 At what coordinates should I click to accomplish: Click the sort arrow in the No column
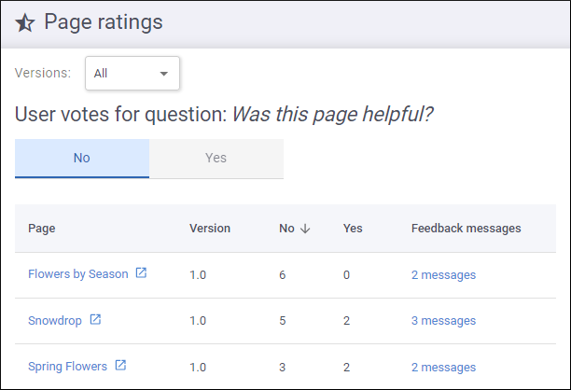pos(305,229)
